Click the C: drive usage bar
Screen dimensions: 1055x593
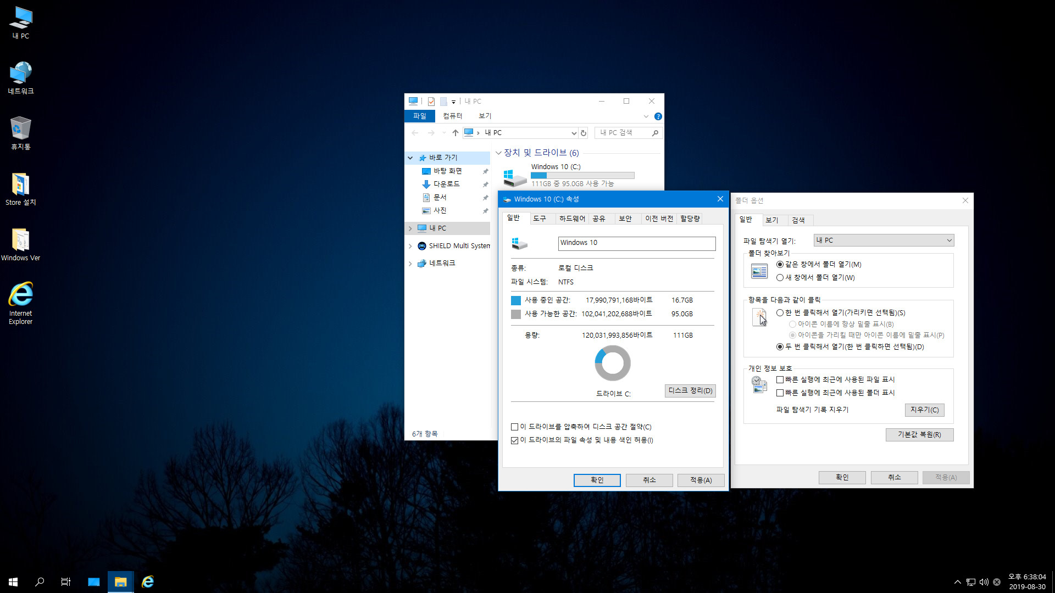[x=582, y=176]
